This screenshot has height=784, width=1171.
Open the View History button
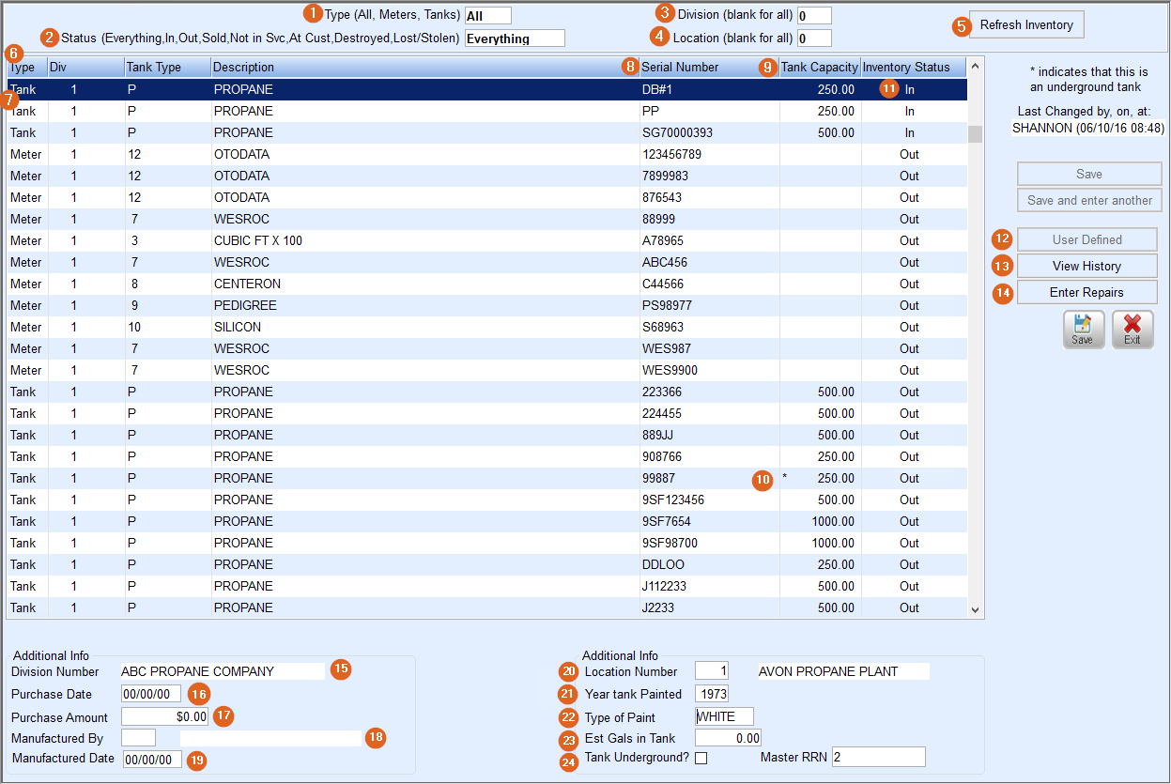[x=1086, y=266]
